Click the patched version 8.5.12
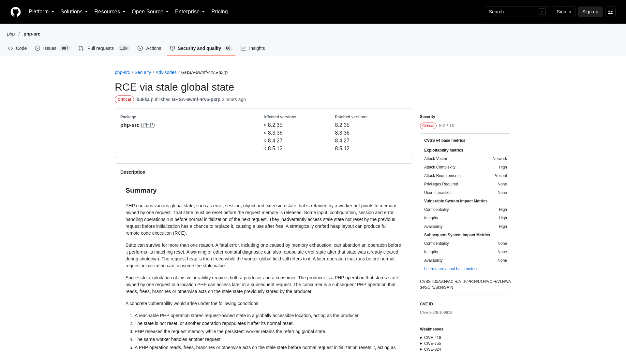The image size is (626, 352). pyautogui.click(x=342, y=149)
